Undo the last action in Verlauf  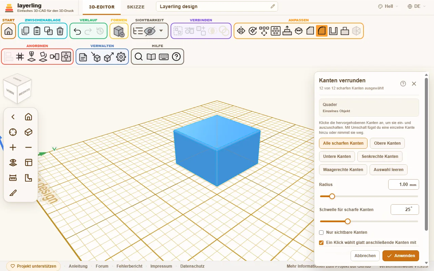[x=77, y=31]
